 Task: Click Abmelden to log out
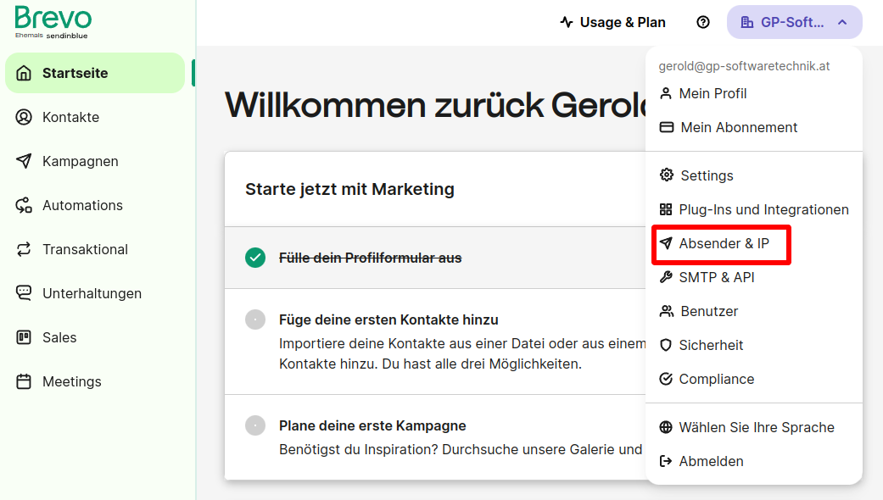(x=711, y=461)
